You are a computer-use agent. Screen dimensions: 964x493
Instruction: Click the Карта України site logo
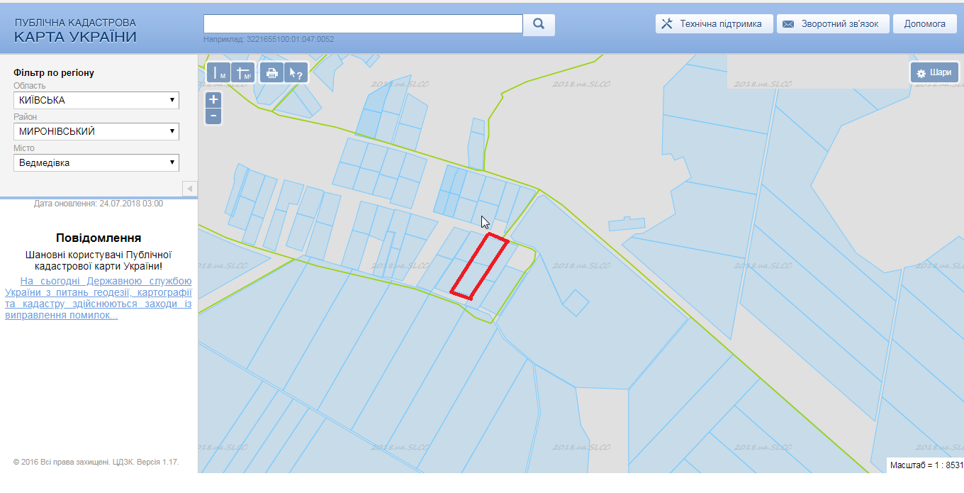[x=75, y=31]
